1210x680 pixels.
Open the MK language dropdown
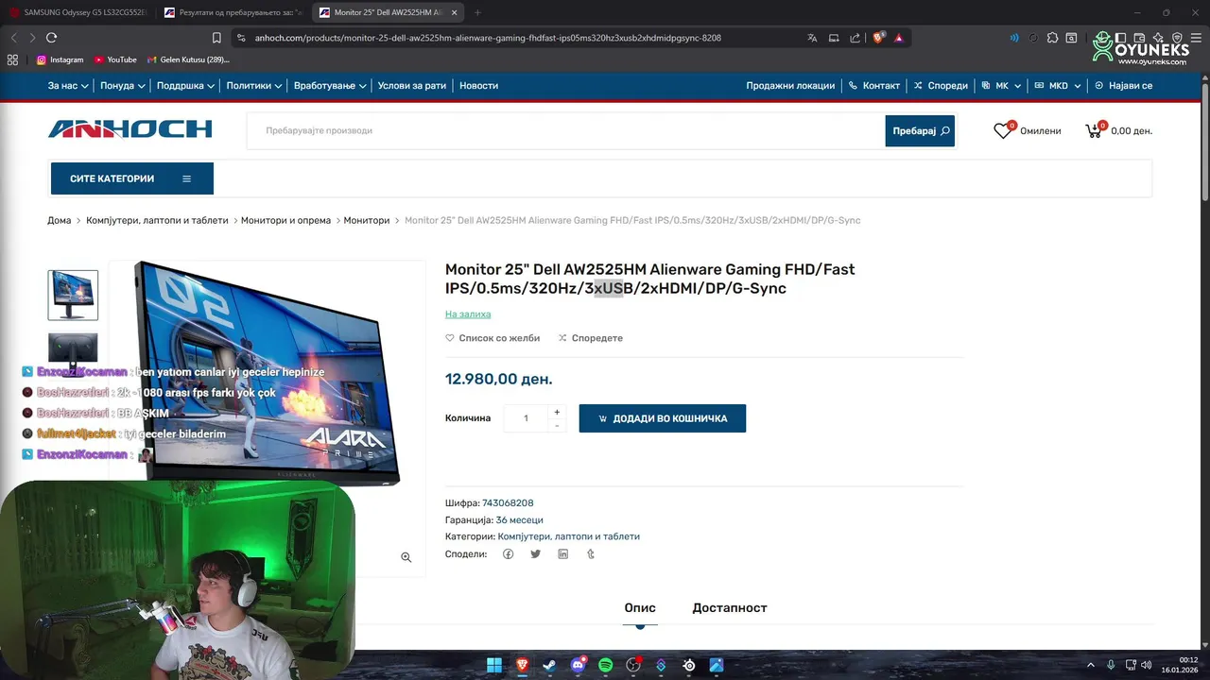point(1001,85)
